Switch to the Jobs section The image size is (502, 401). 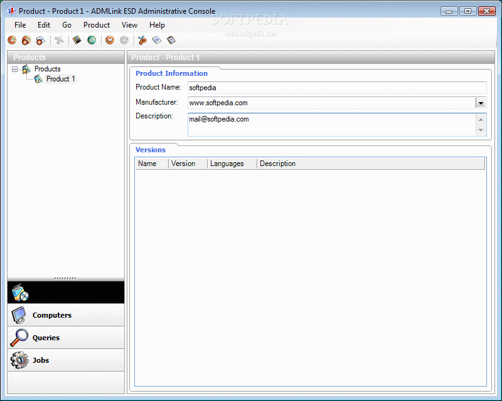click(x=66, y=360)
